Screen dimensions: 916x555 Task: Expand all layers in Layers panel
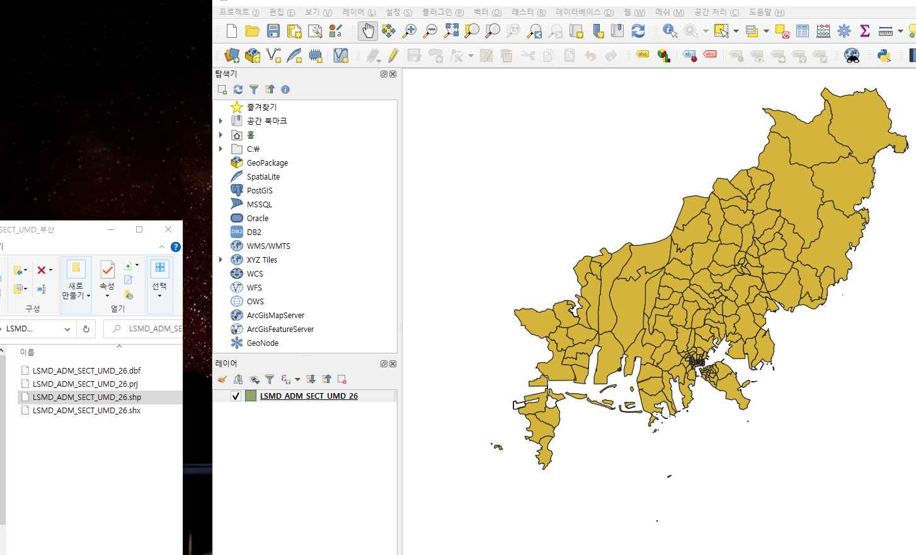coord(311,379)
